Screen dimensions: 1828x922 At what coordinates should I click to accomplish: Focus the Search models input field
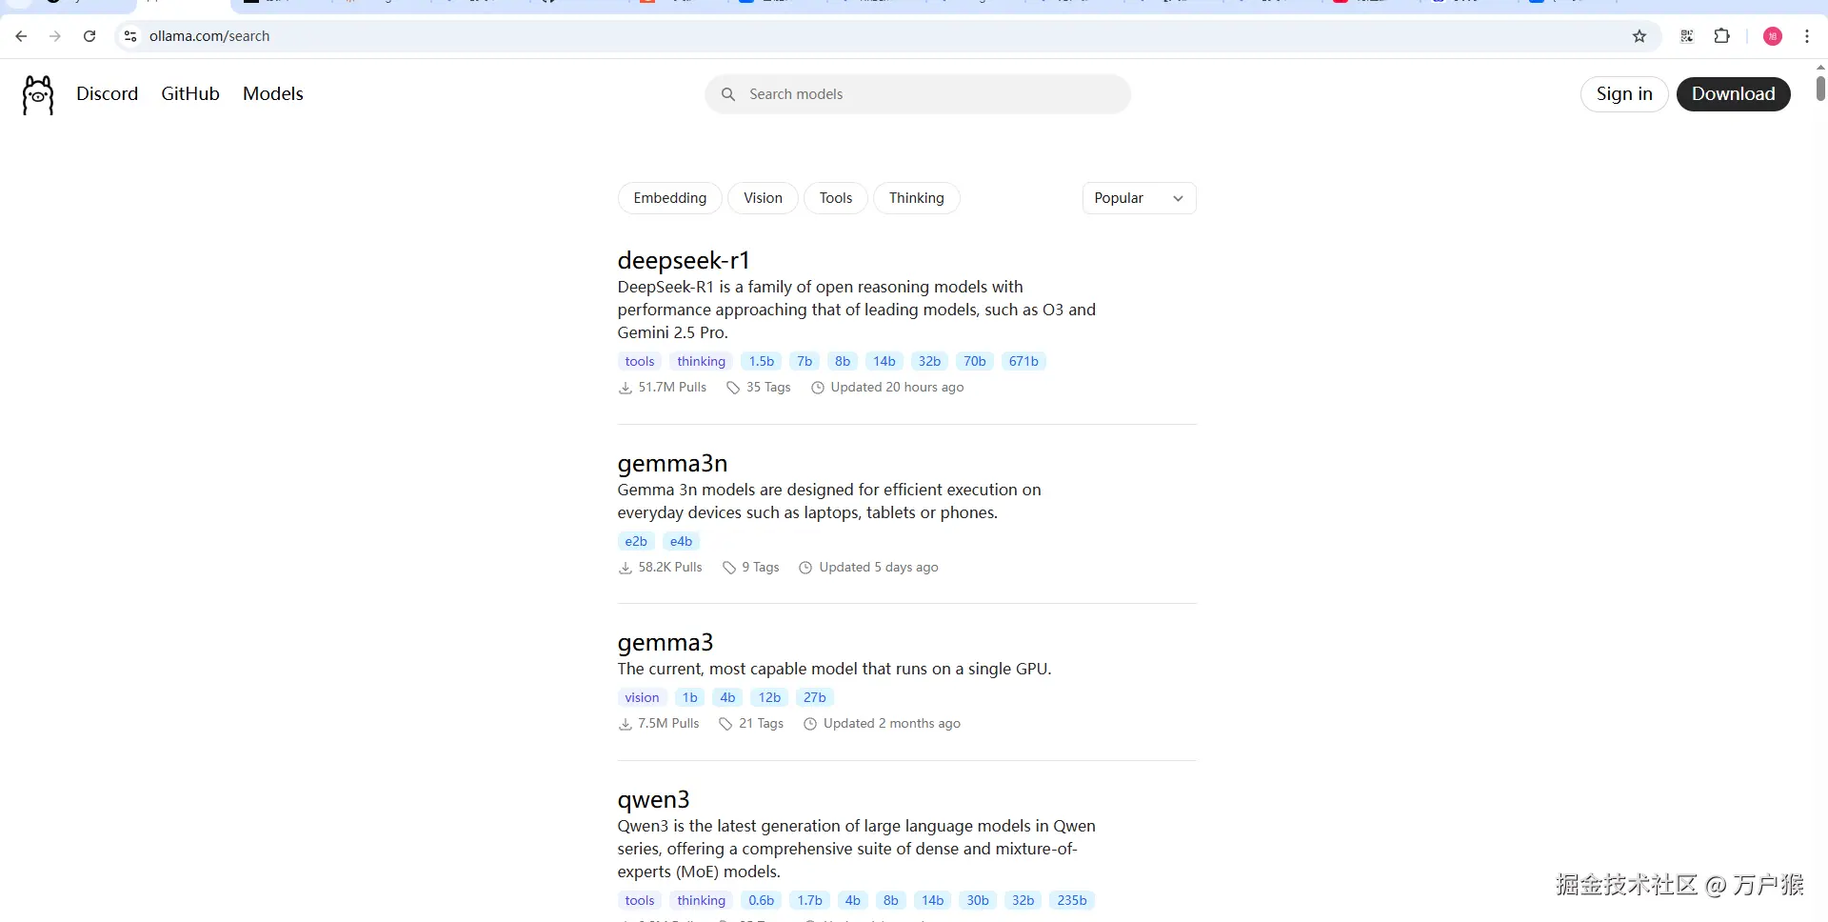click(918, 94)
